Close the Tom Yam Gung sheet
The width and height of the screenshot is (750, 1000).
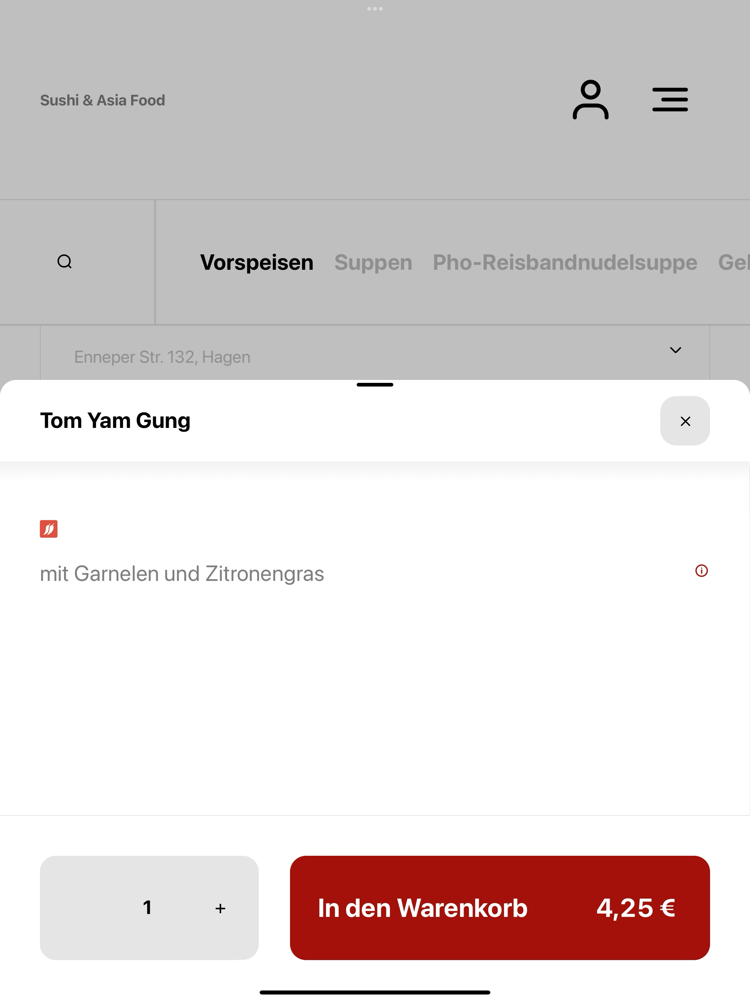pyautogui.click(x=685, y=421)
